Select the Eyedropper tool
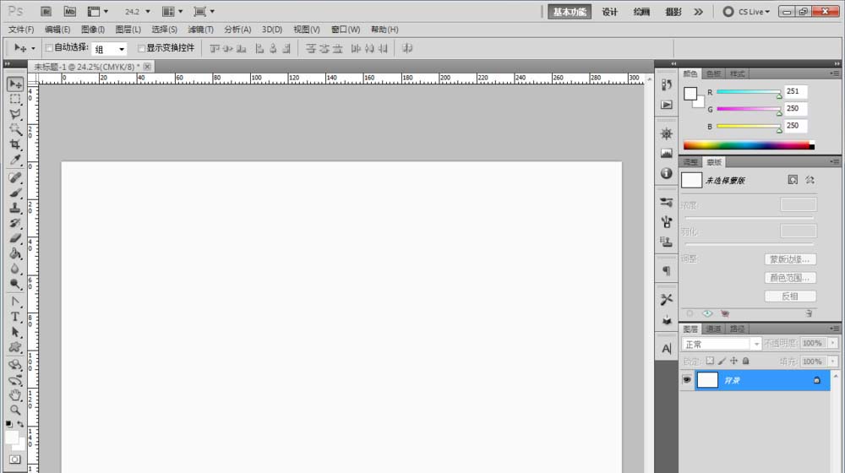The height and width of the screenshot is (473, 845). (15, 160)
